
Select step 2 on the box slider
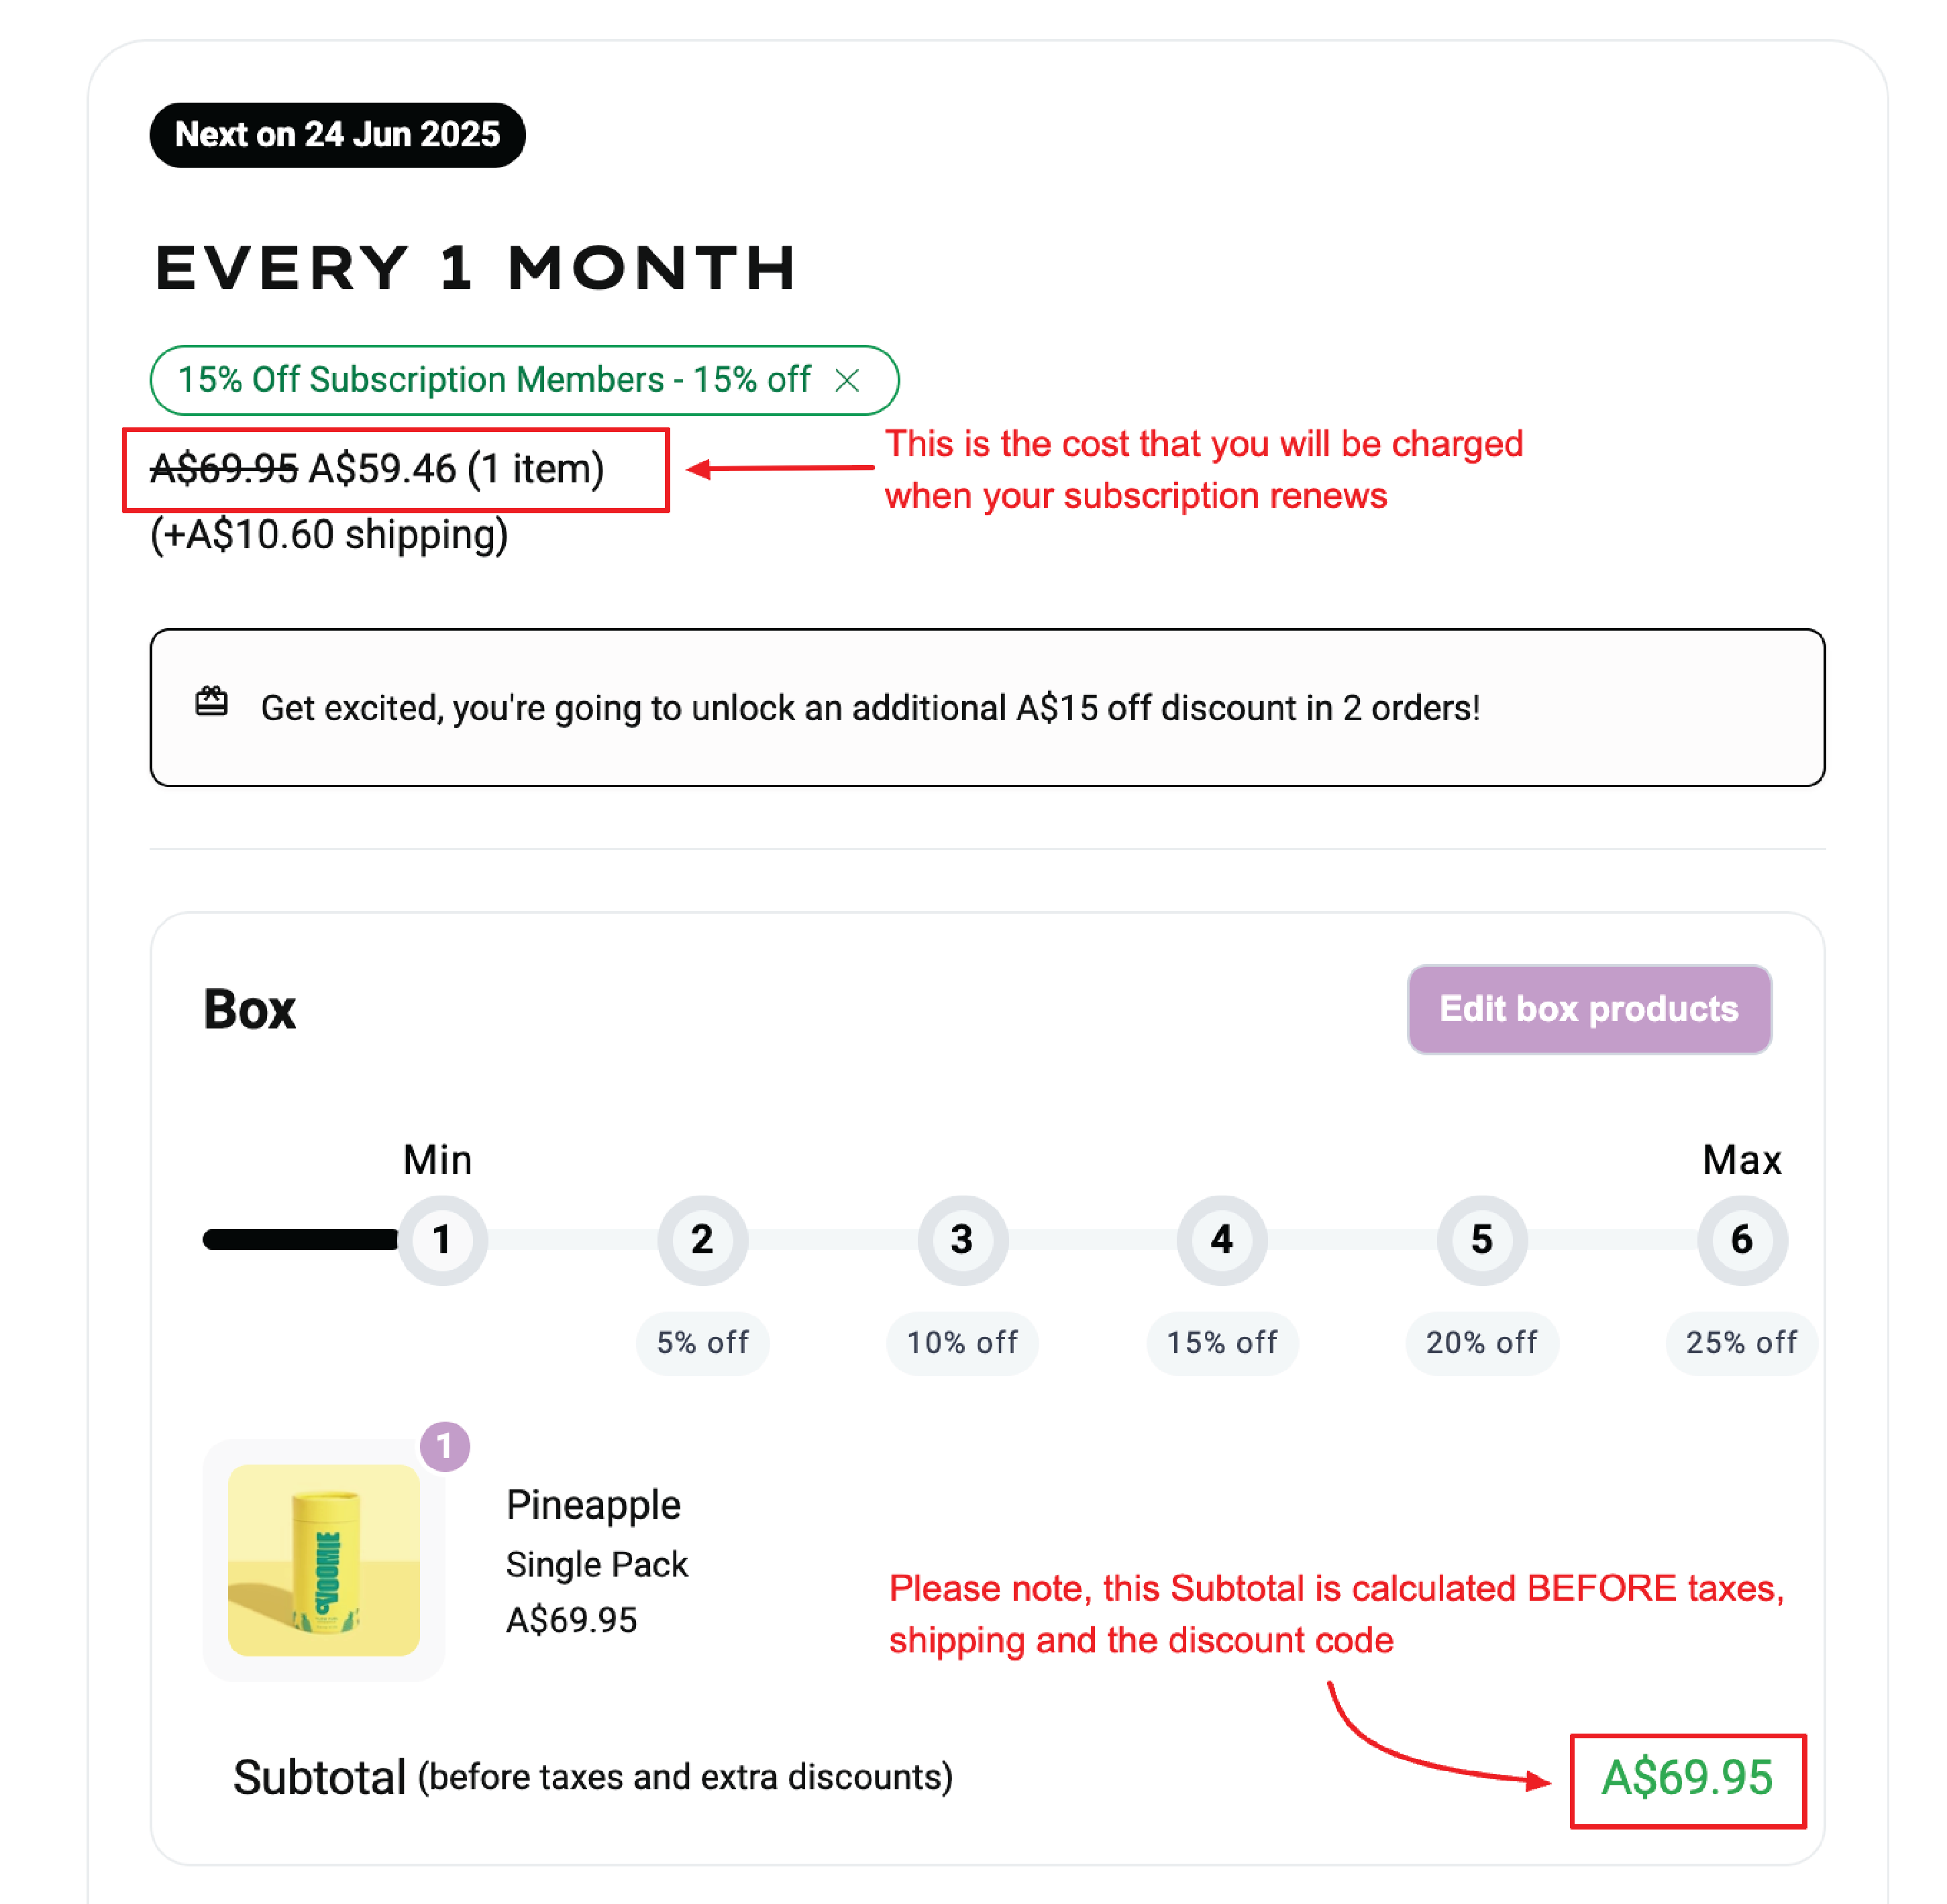702,1240
